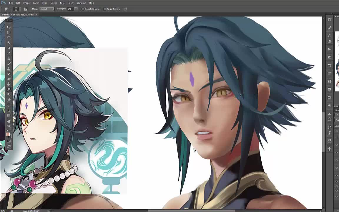The image size is (339, 212).
Task: Open the Layer menu
Action: pyautogui.click(x=36, y=3)
